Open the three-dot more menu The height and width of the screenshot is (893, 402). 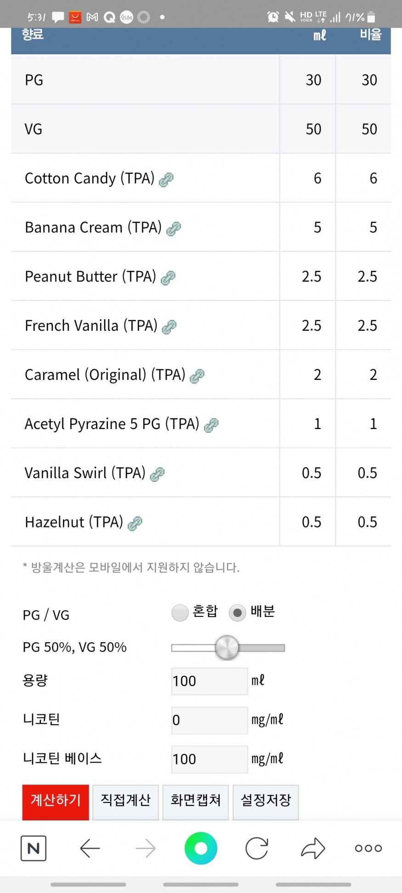[x=368, y=848]
